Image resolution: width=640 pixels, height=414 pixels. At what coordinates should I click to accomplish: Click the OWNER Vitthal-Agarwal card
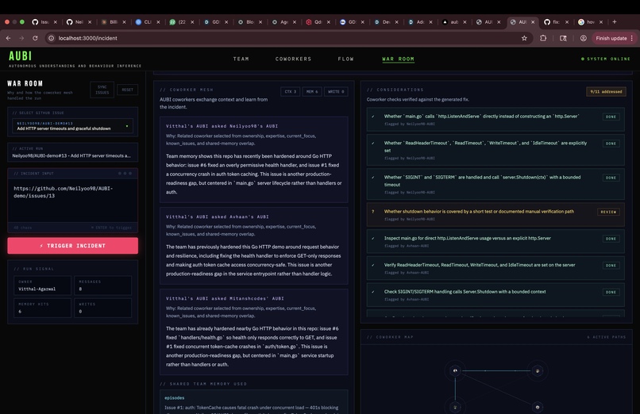click(x=42, y=286)
